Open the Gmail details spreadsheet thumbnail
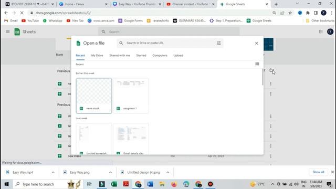This screenshot has width=336, height=189. click(x=131, y=139)
